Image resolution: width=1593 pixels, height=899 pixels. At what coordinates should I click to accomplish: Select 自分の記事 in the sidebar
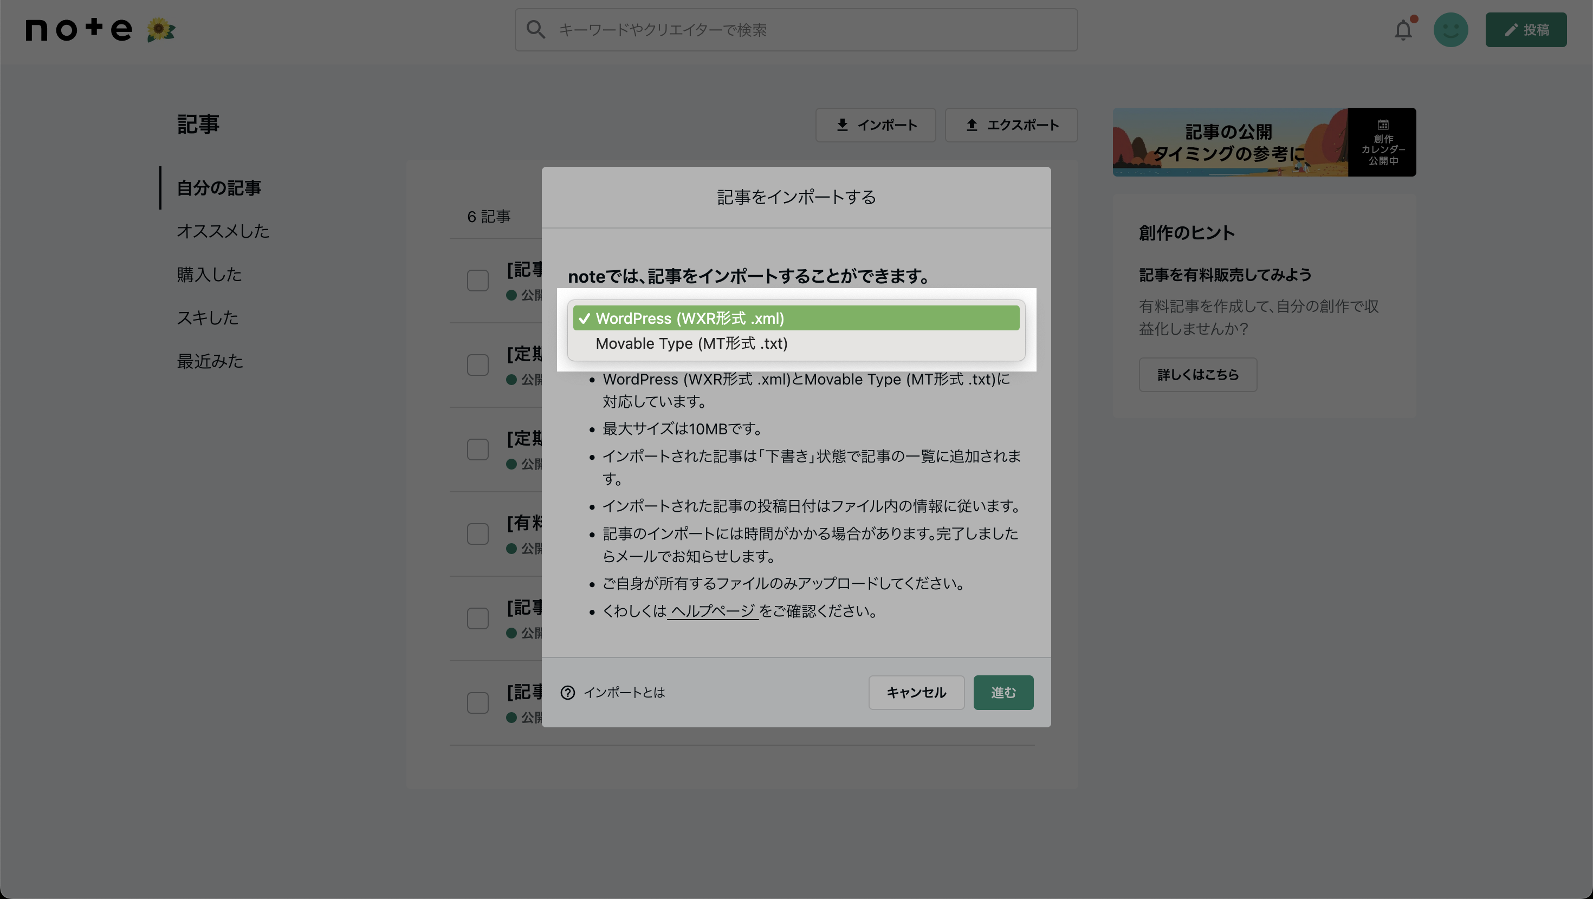tap(219, 188)
